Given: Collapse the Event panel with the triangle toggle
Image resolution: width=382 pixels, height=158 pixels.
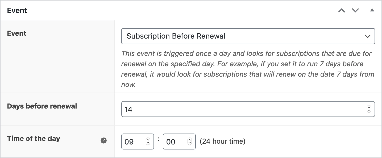Looking at the screenshot, I should [372, 10].
